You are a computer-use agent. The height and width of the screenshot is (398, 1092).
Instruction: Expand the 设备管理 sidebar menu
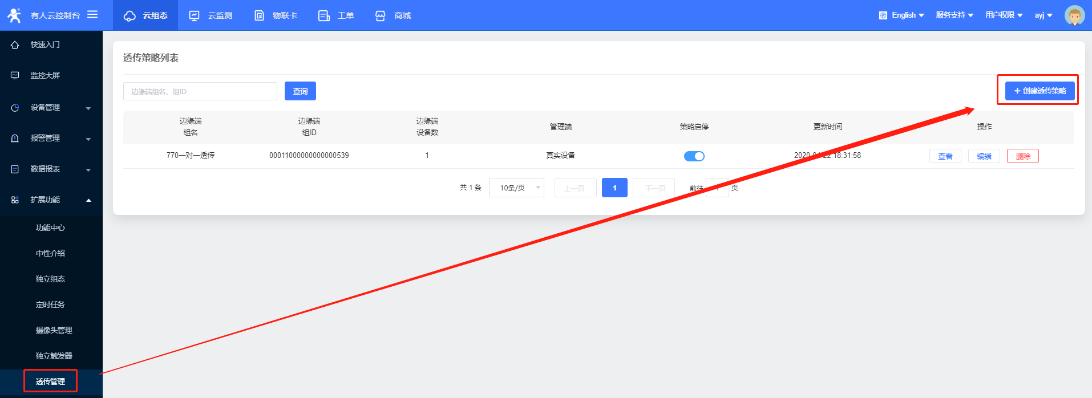(51, 107)
